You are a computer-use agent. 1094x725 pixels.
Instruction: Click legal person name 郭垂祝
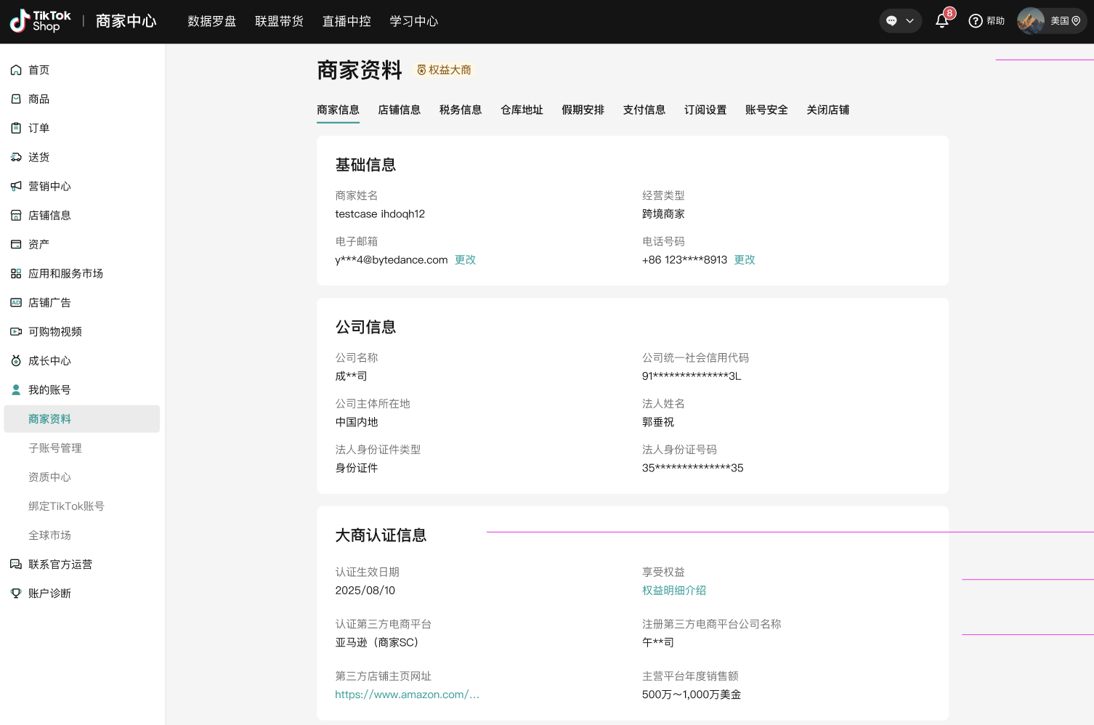658,421
